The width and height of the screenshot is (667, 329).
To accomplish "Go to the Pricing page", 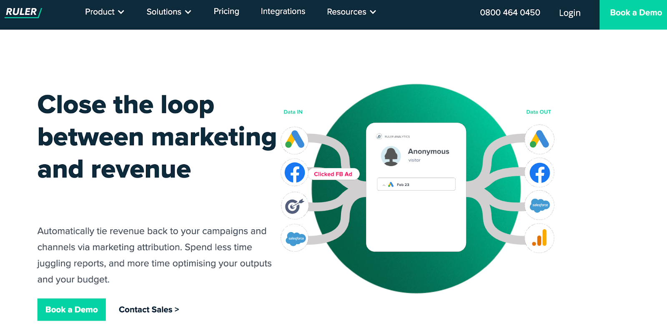I will coord(226,12).
